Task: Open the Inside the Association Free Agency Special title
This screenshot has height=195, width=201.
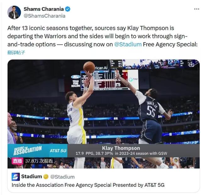Action: [88, 185]
